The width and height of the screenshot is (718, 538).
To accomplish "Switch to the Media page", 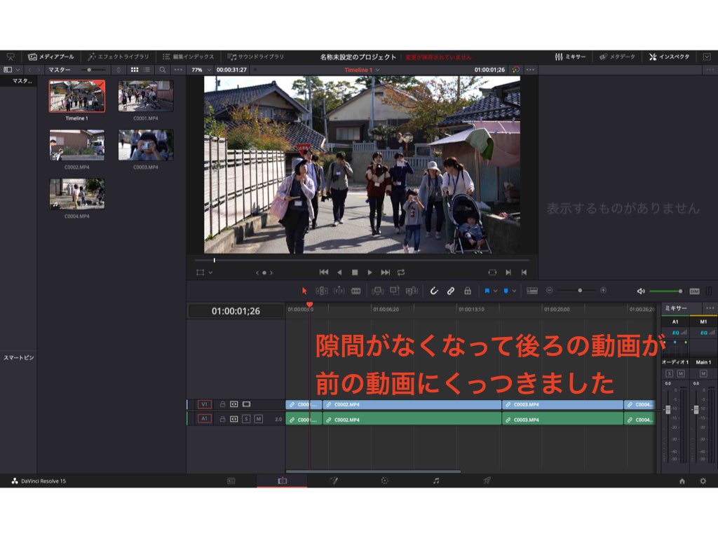I will 231,481.
